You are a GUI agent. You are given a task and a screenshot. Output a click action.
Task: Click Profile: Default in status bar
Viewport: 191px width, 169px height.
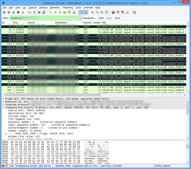162,166
